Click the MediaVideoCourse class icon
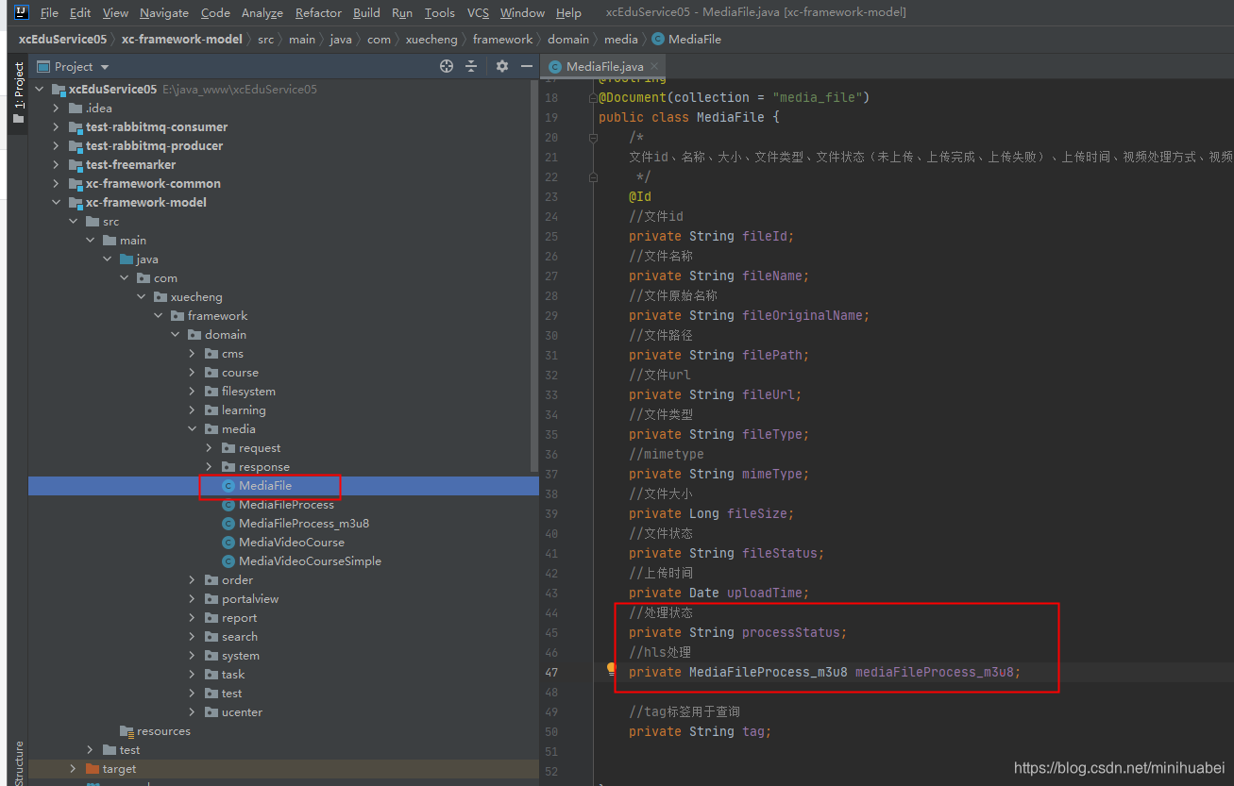Viewport: 1234px width, 786px height. tap(228, 543)
